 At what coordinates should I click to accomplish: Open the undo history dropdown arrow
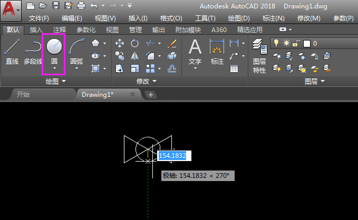click(103, 5)
